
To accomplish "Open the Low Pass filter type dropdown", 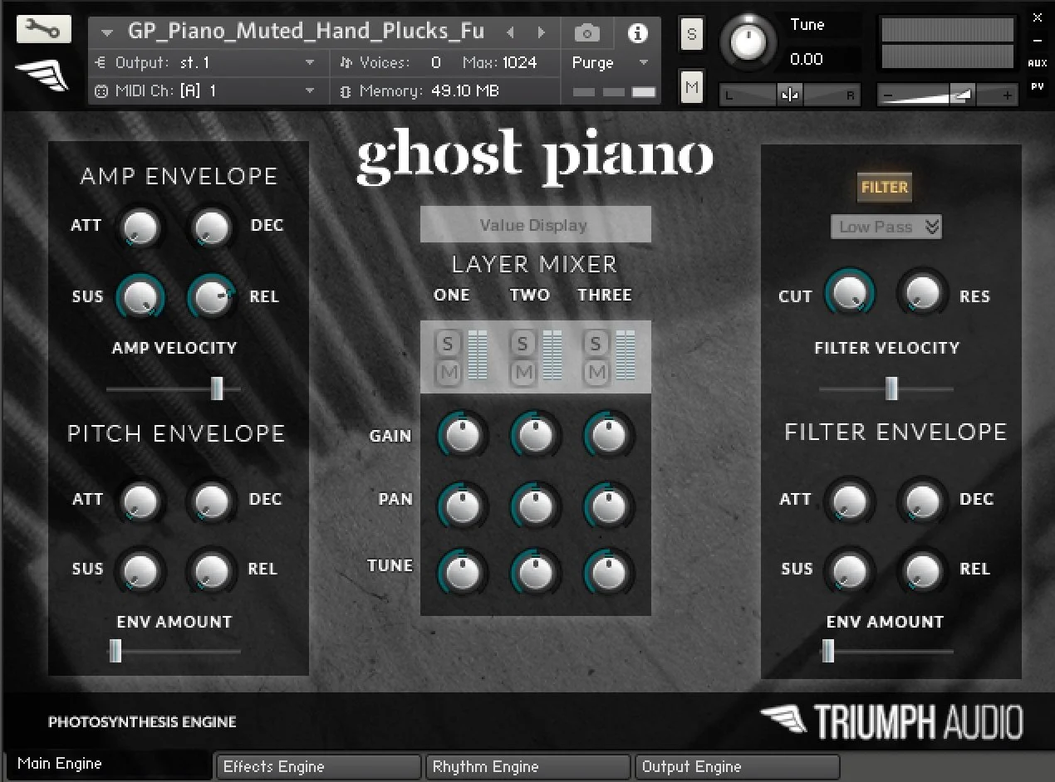I will 886,226.
